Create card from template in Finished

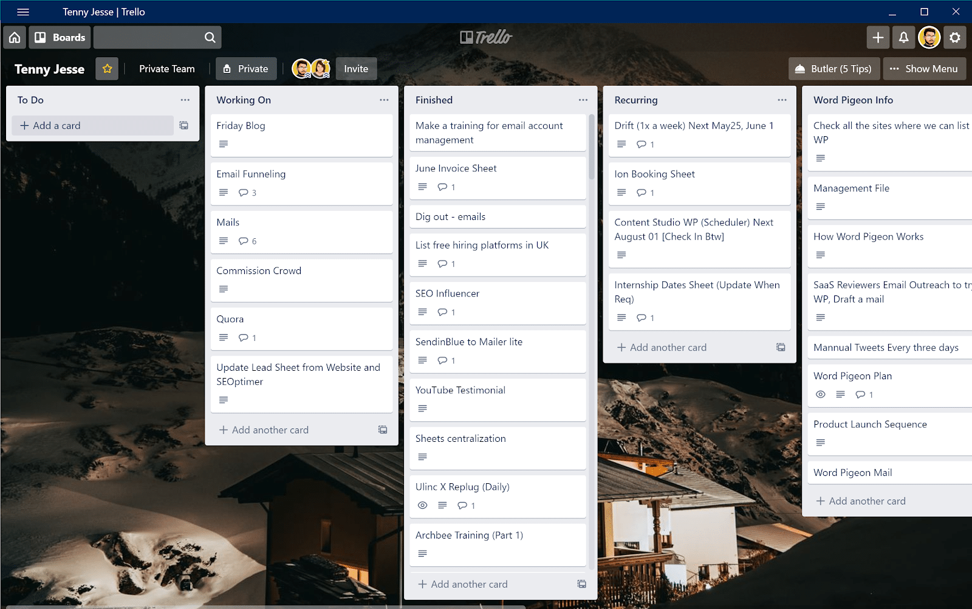coord(582,585)
